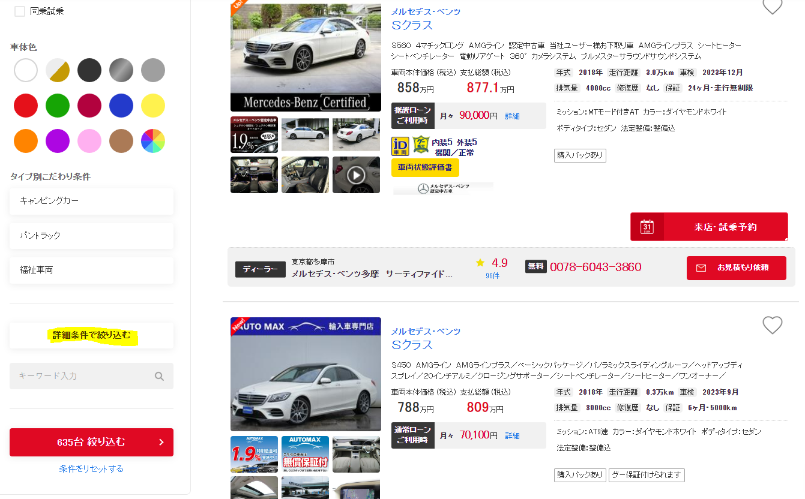
Task: Click the キャンピングカー type option
Action: pos(91,201)
